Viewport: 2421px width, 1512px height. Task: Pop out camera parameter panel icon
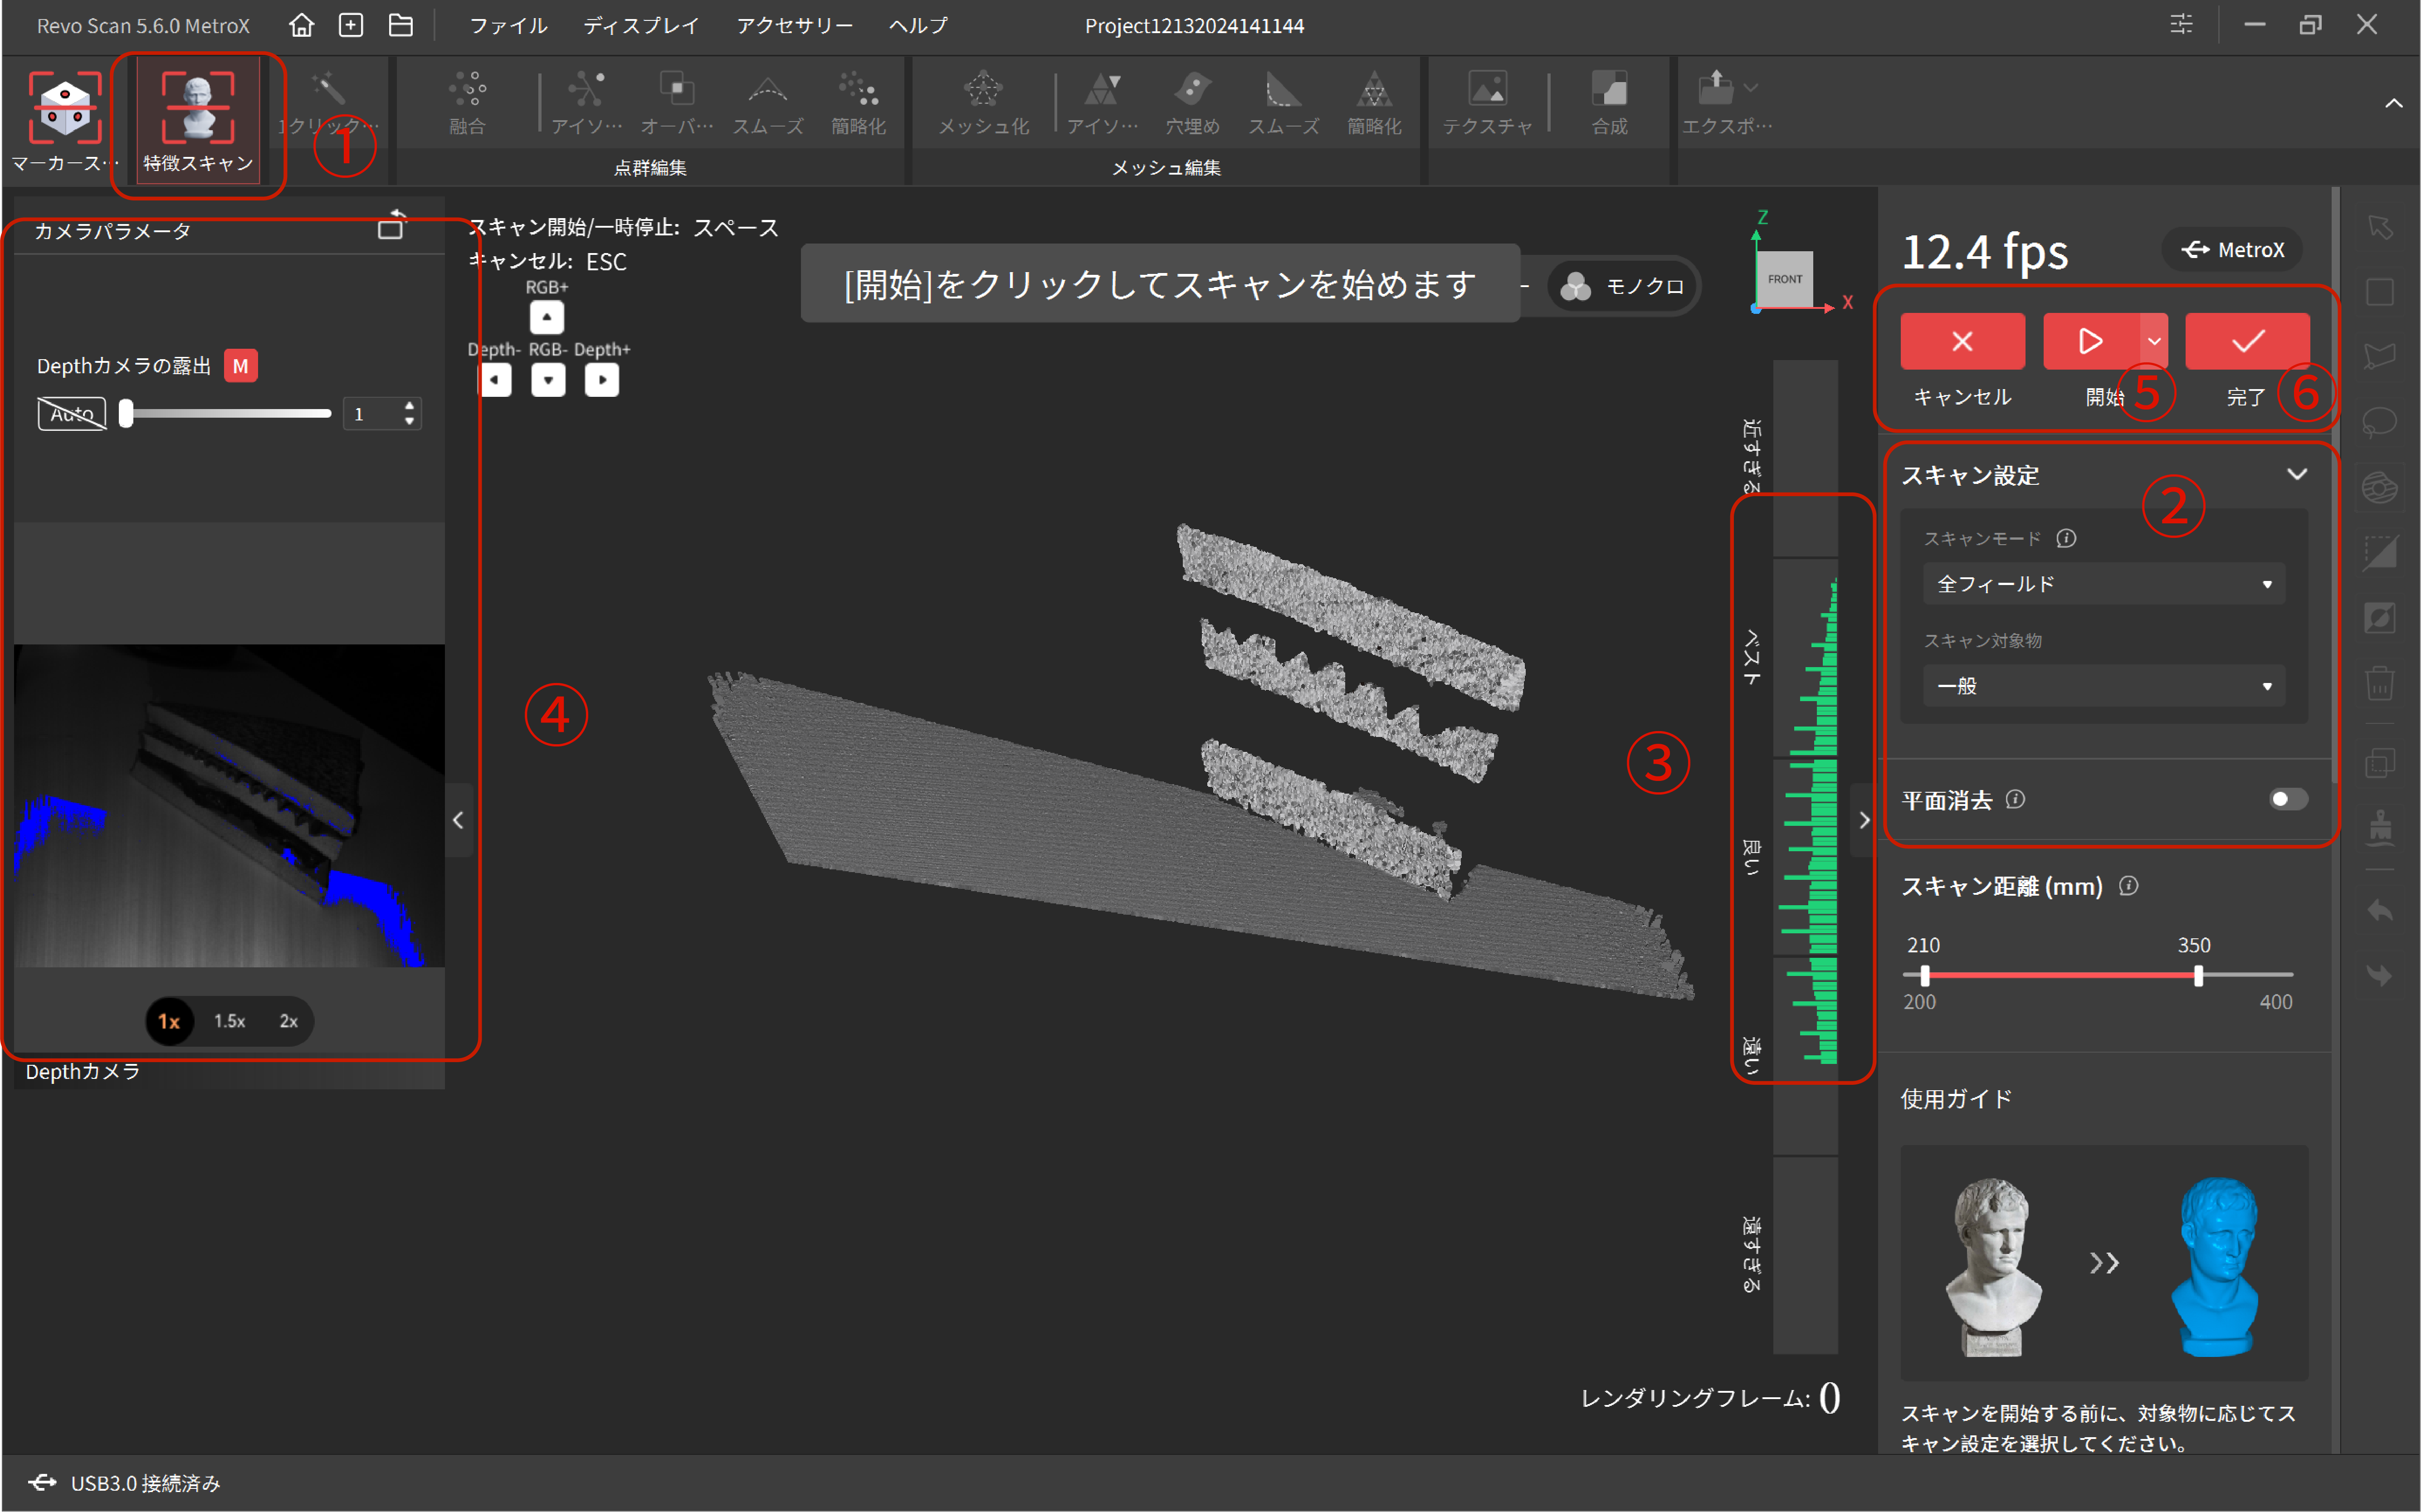point(392,225)
